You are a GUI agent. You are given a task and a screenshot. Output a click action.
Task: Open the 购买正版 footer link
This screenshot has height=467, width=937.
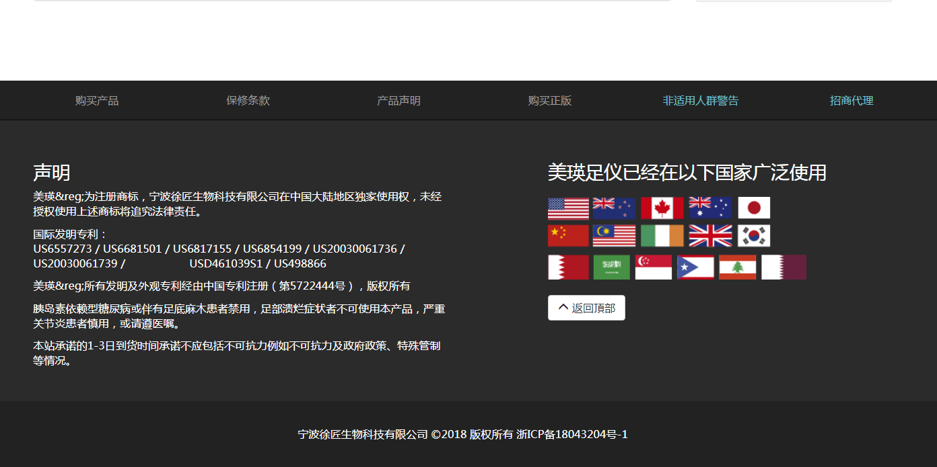550,101
